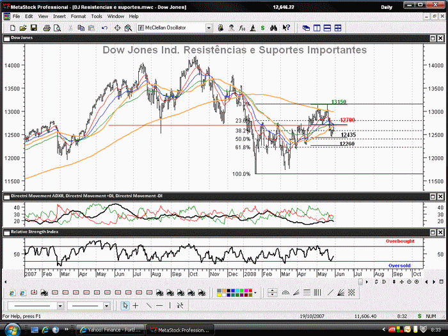This screenshot has height=336, width=448.
Task: Select the crosshair target tool
Action: point(117,28)
